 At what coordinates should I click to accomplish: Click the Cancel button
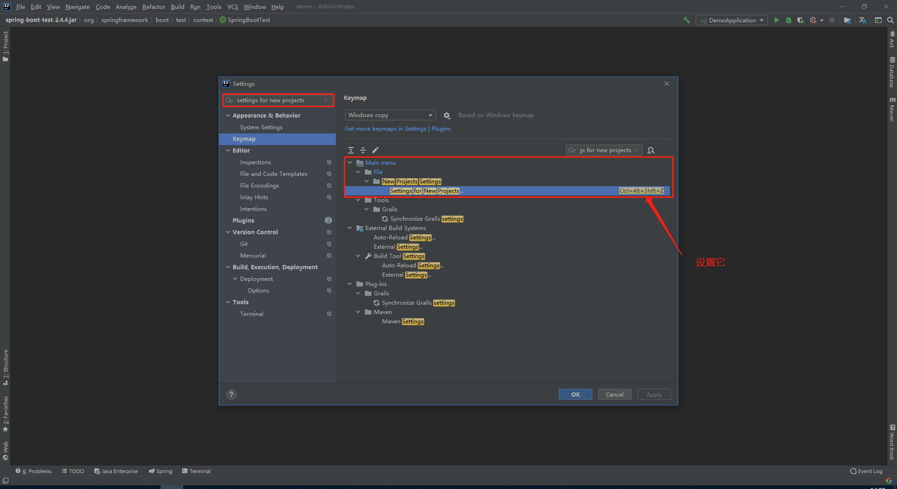pos(615,394)
